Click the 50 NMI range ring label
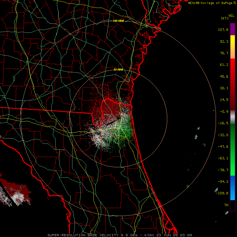Viewport: 237px width, 237px height. [118, 70]
